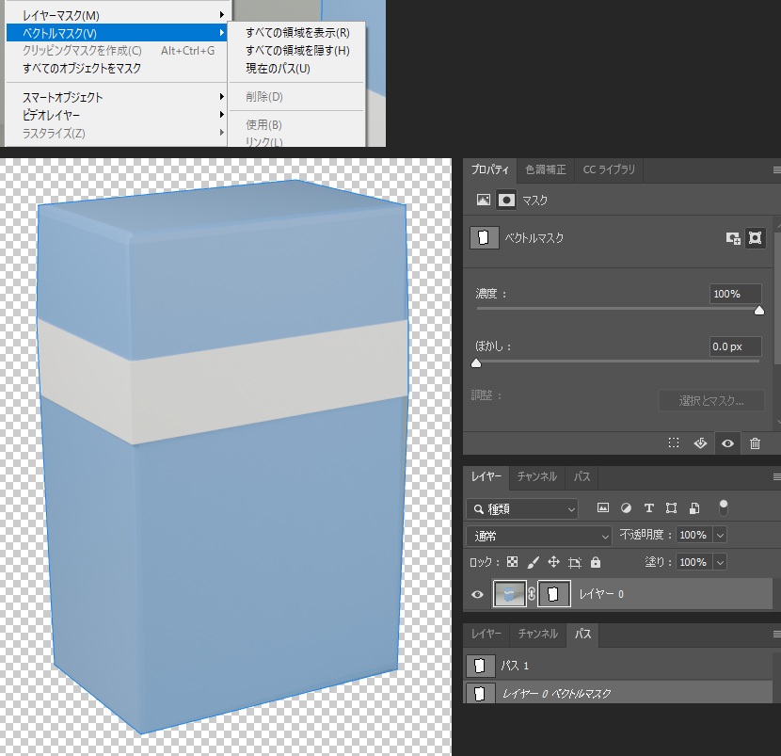Filter layers by shape layers icon

point(672,508)
